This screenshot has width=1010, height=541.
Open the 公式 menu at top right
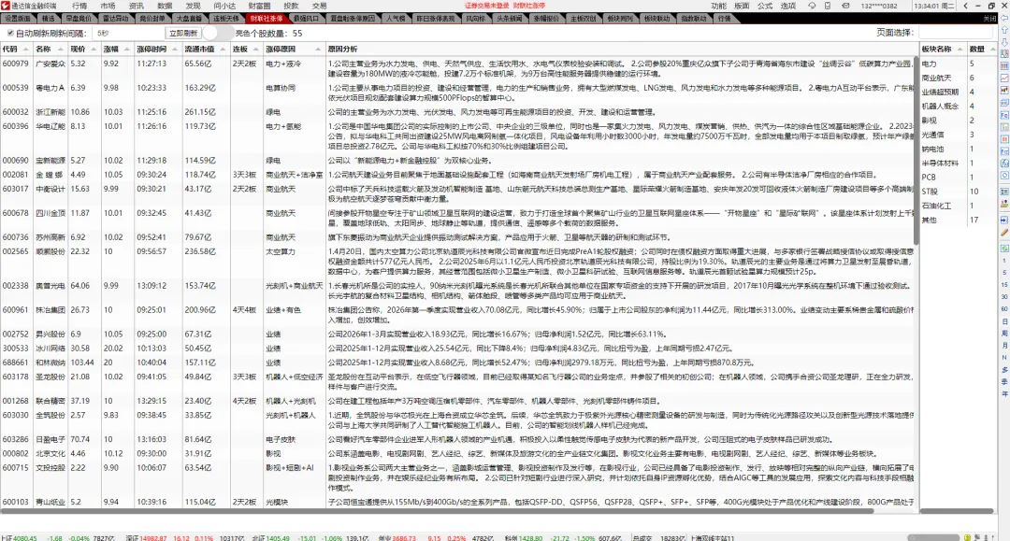pyautogui.click(x=765, y=6)
